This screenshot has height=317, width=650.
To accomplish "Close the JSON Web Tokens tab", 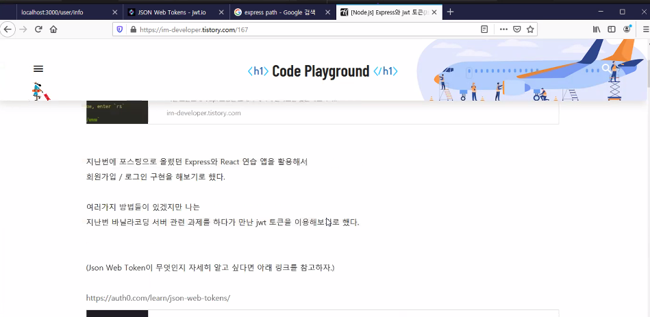I will [221, 12].
